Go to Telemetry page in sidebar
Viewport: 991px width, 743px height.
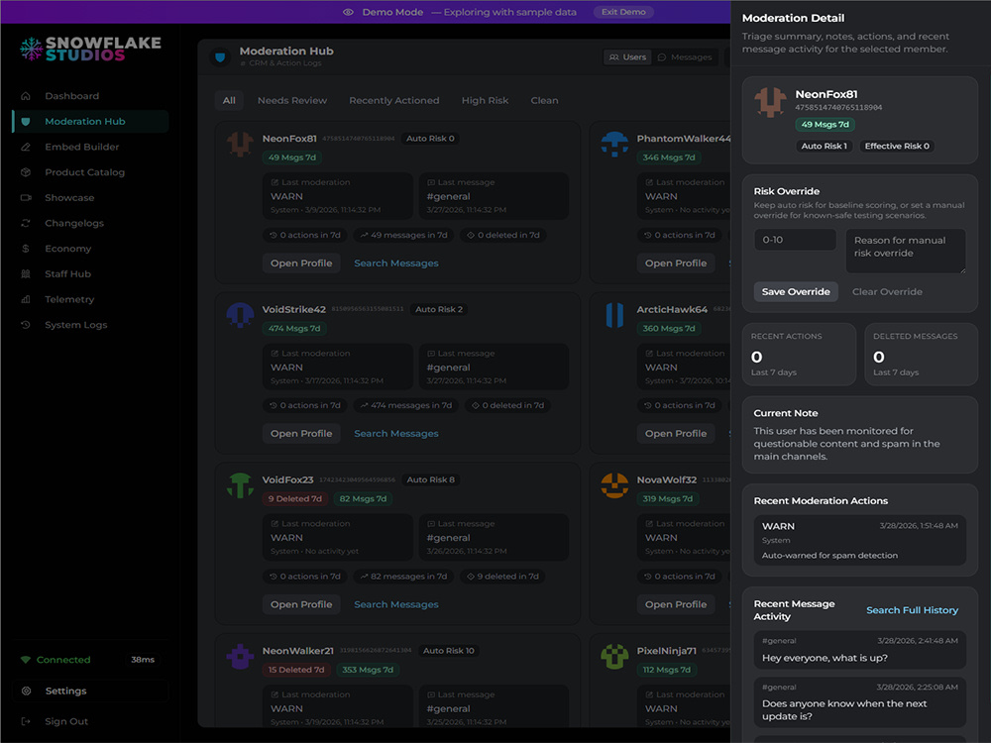coord(90,299)
